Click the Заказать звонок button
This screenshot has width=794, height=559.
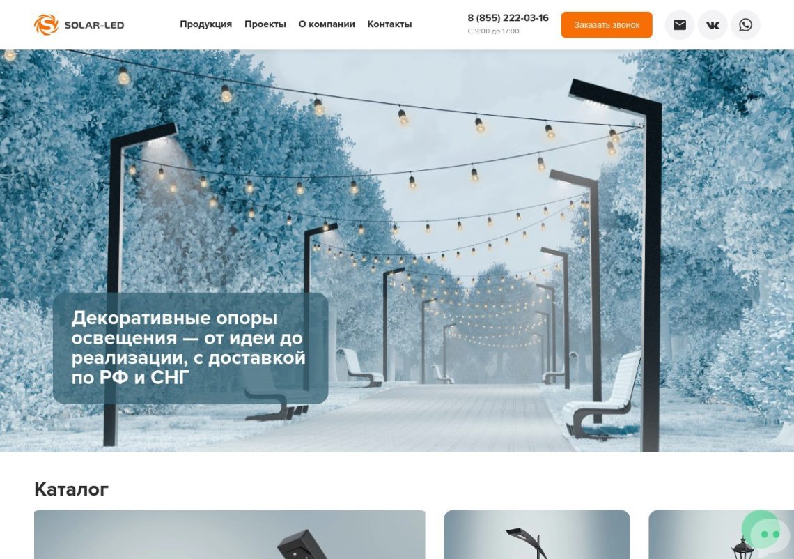(607, 25)
